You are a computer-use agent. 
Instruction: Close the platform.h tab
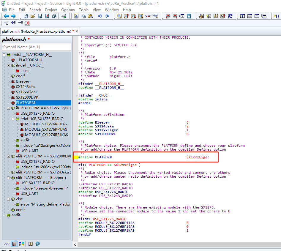77,31
